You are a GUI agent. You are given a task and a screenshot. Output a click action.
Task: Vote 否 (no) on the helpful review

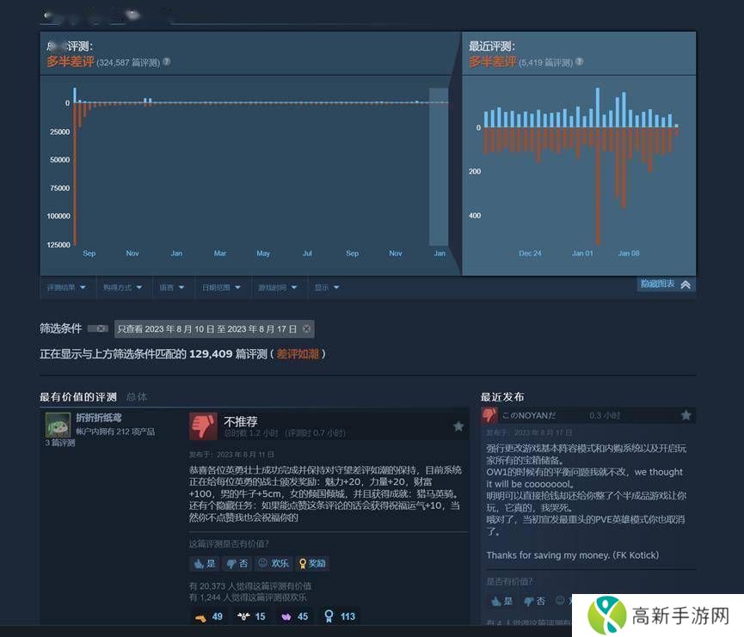pos(237,564)
